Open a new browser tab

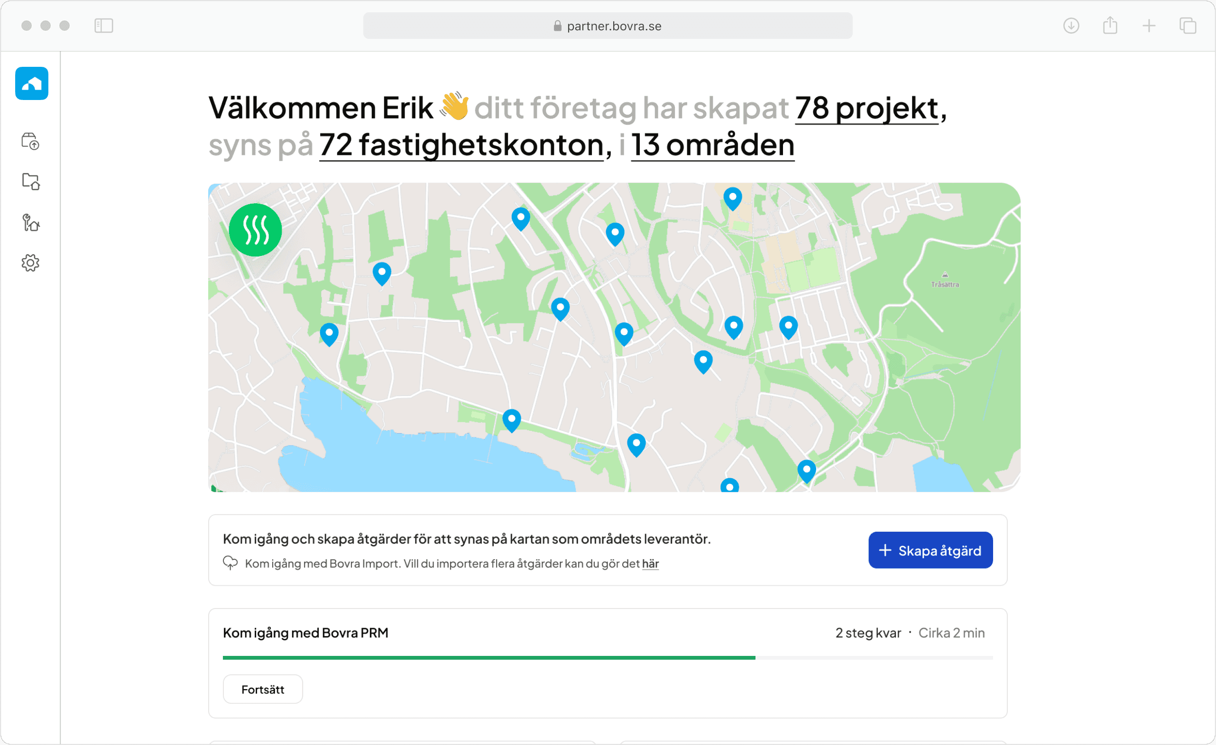[x=1149, y=26]
